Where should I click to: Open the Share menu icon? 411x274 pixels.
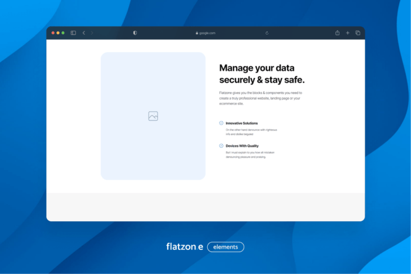(x=338, y=33)
